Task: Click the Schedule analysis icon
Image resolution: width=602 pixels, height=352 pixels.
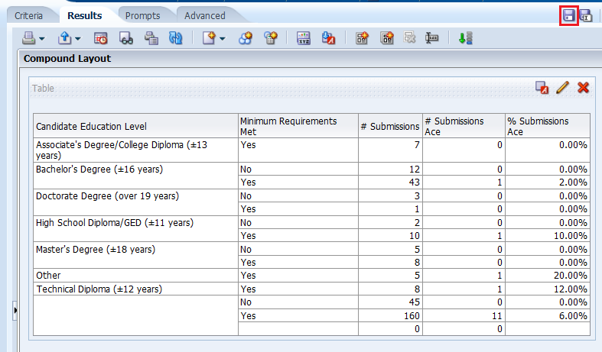Action: [x=101, y=38]
